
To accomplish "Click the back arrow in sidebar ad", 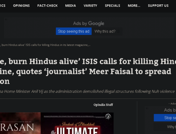I will [147, 108].
